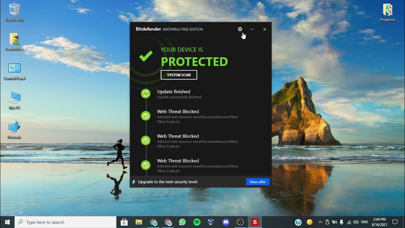Click the green protected checkmark
The height and width of the screenshot is (228, 405).
coord(146,56)
